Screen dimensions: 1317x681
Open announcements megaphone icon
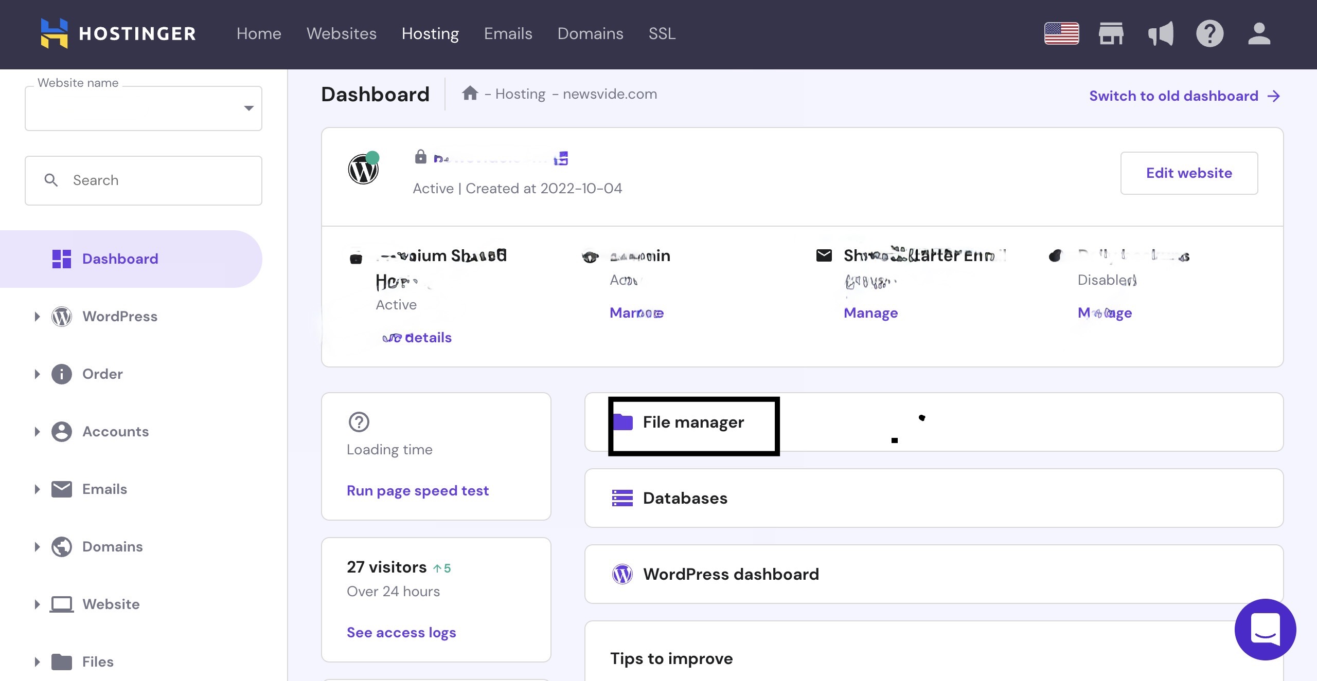1161,34
